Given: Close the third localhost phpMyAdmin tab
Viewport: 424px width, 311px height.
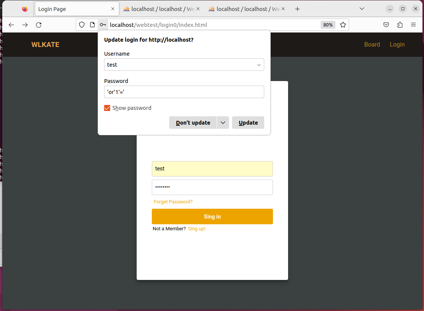Looking at the screenshot, I should 283,9.
